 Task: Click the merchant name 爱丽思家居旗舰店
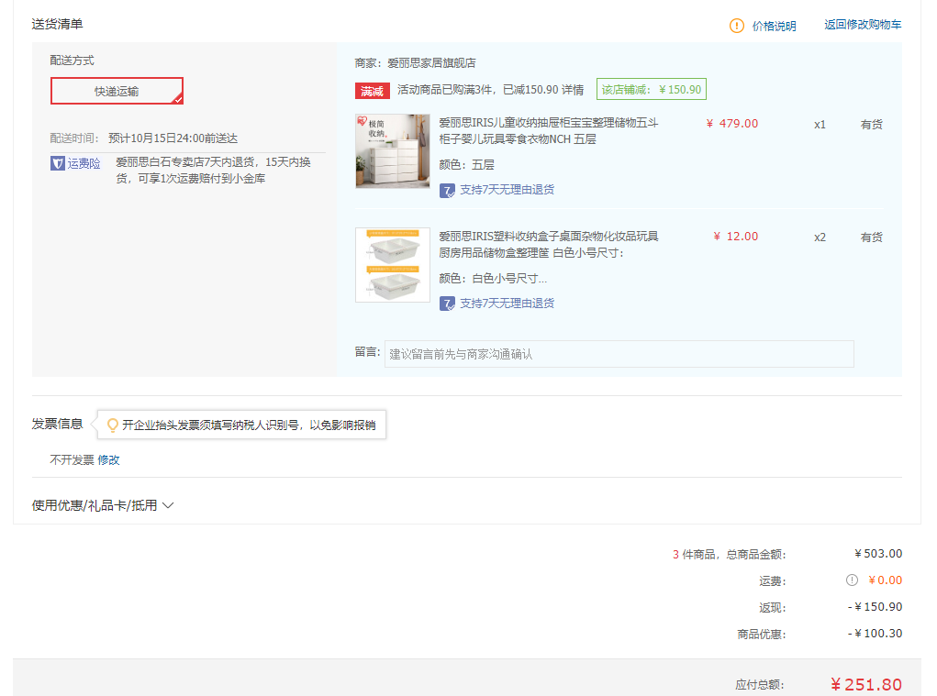coord(431,62)
